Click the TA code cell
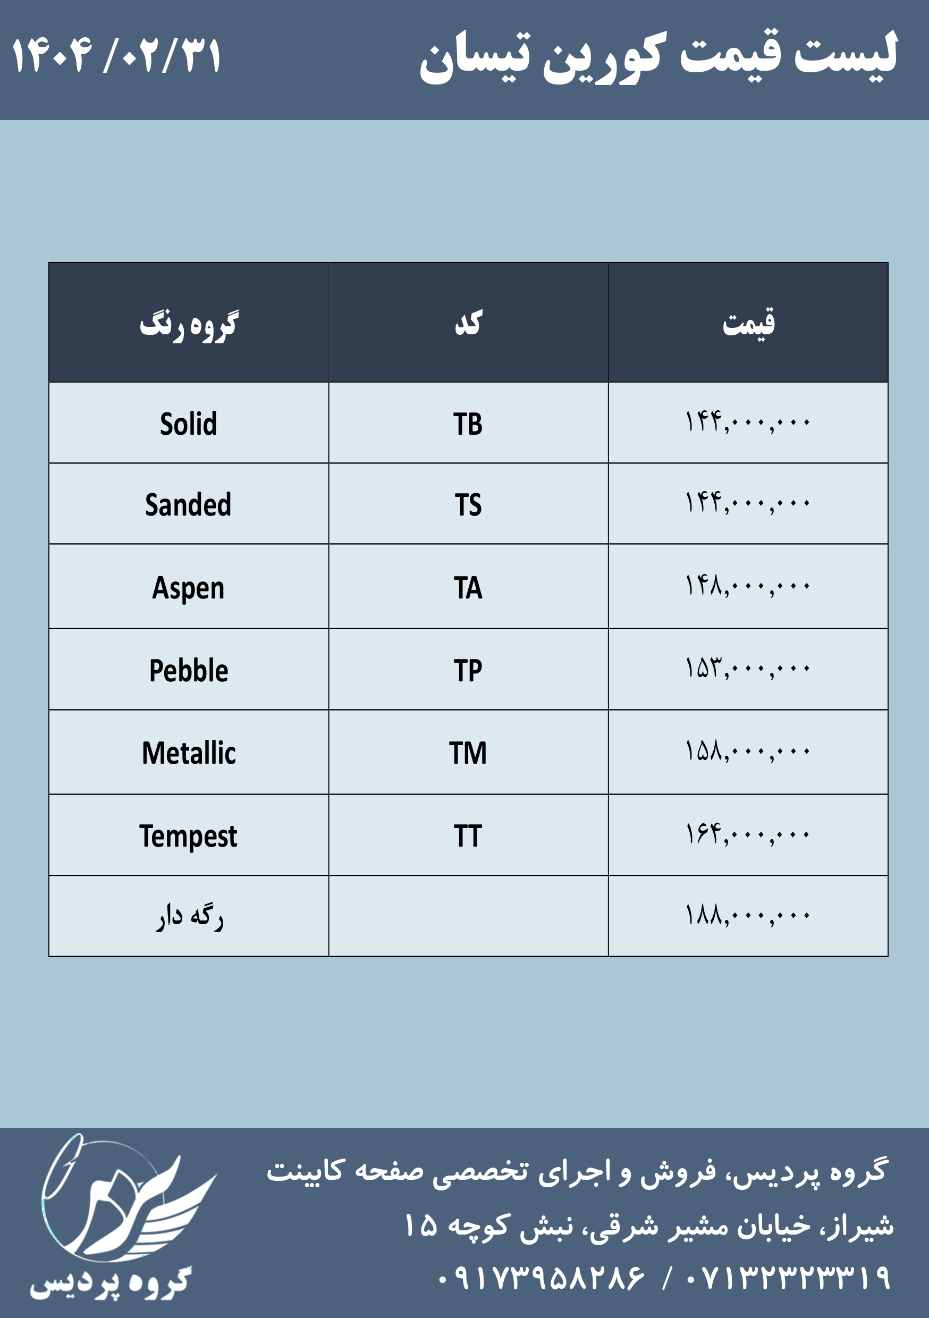The image size is (929, 1318). pyautogui.click(x=468, y=587)
